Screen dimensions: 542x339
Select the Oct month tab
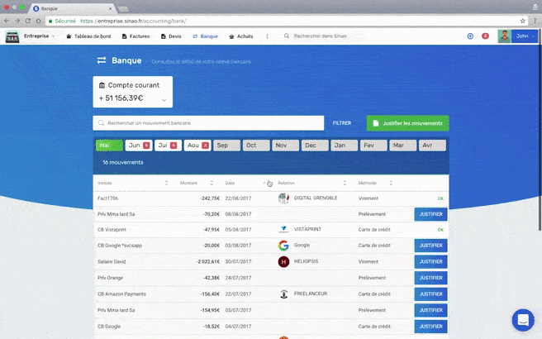click(256, 146)
